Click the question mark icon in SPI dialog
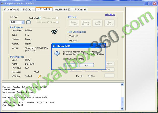Viewport: 158px width, 113px height. 57,53
